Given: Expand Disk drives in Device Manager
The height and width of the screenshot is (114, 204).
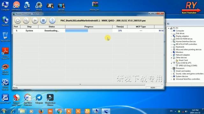Looking at the screenshot, I should coord(171,34).
